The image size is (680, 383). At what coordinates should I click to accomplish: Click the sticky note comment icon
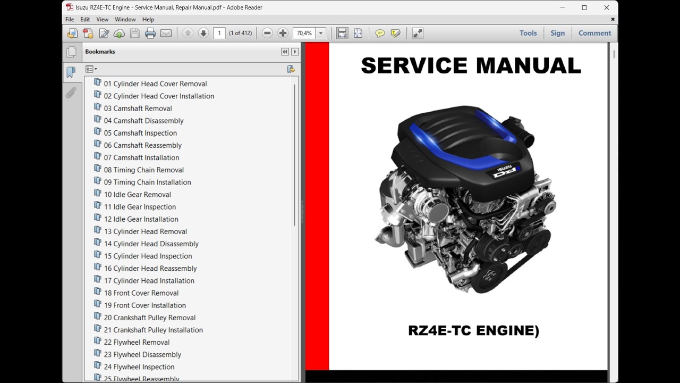coord(380,33)
